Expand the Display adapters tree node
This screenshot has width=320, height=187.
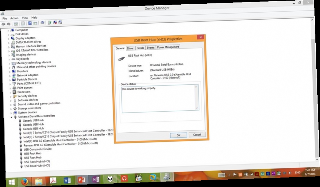(x=8, y=38)
